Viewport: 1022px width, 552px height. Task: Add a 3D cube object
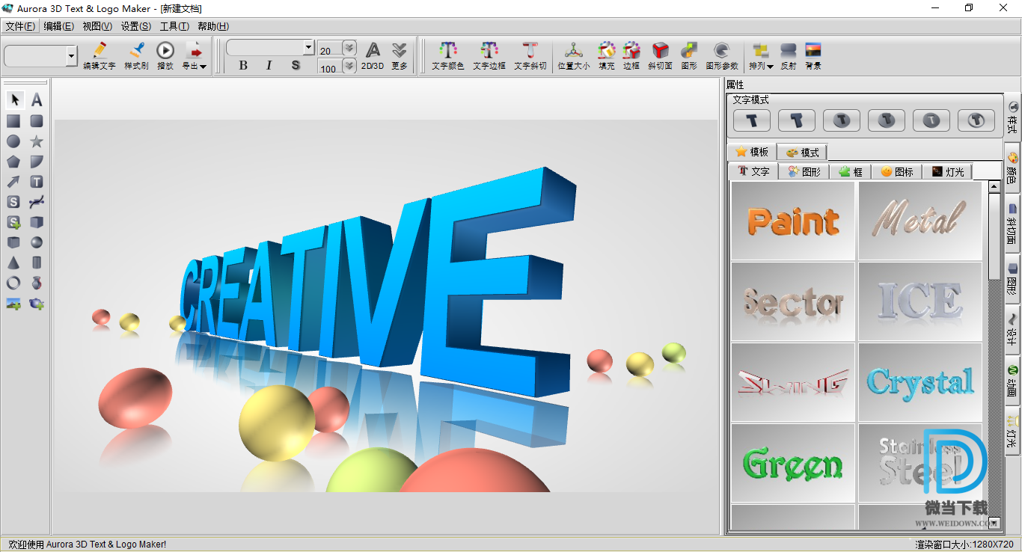click(x=37, y=222)
